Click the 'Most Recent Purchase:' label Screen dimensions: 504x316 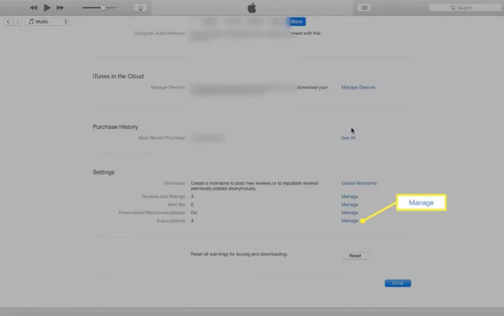pos(162,138)
